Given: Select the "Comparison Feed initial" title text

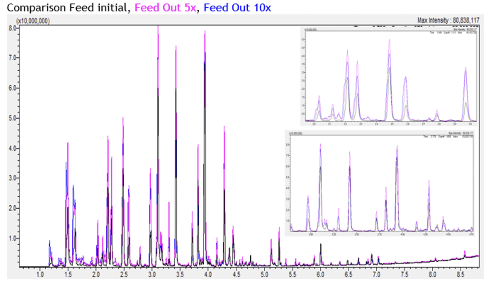Looking at the screenshot, I should tap(68, 7).
